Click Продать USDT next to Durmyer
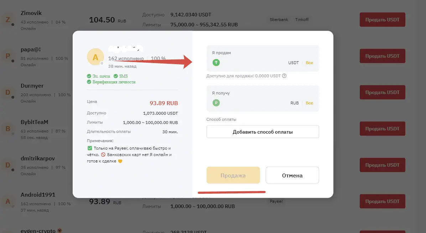Screen dimensions: 426x233 coord(382,92)
